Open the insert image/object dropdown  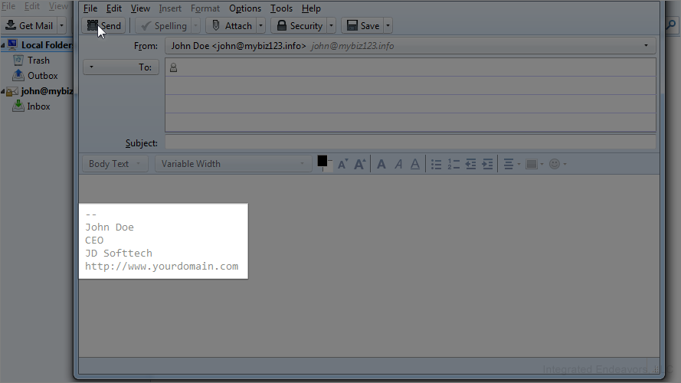click(x=535, y=164)
